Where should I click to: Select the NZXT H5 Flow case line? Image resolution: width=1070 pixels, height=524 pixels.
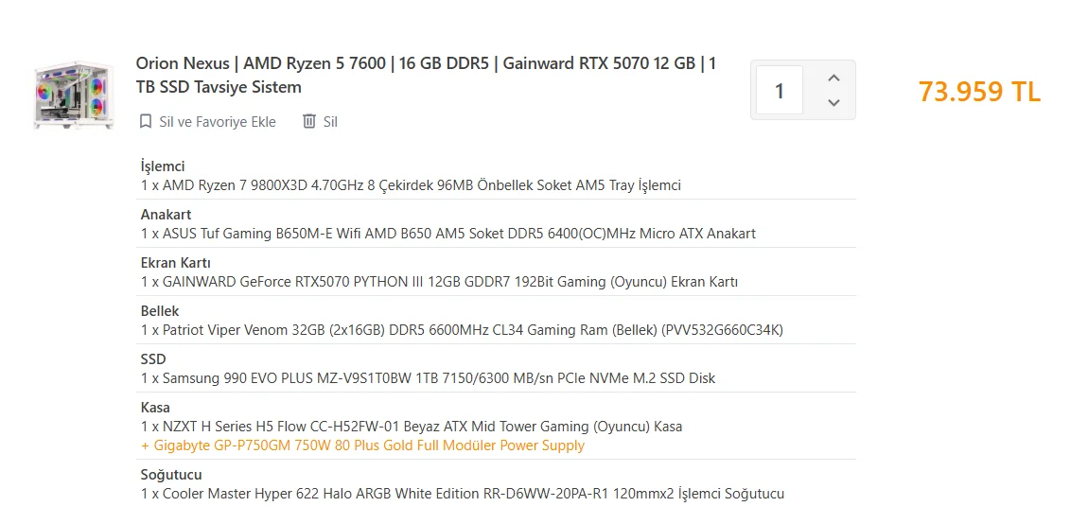(x=412, y=427)
